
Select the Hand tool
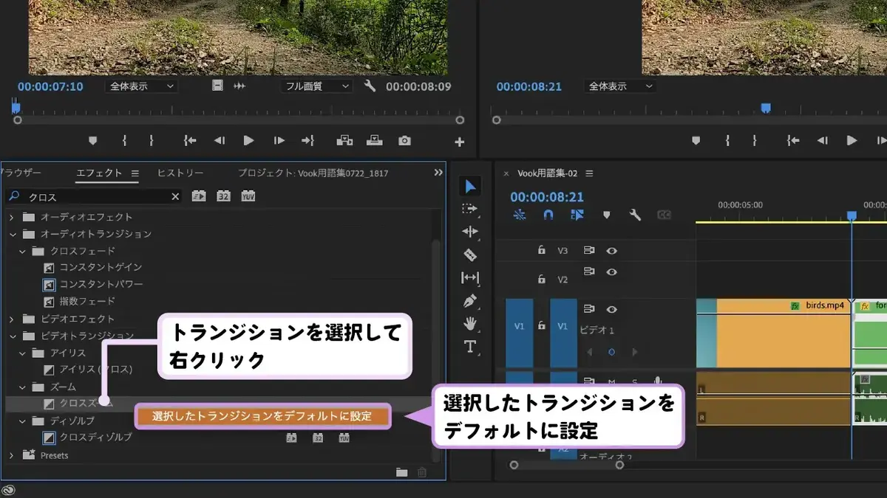(470, 323)
